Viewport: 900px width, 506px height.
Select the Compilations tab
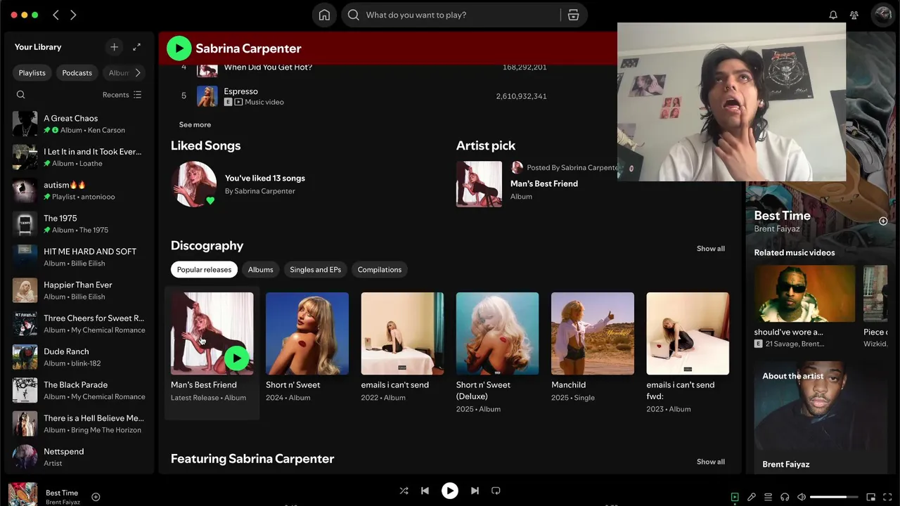click(x=380, y=269)
